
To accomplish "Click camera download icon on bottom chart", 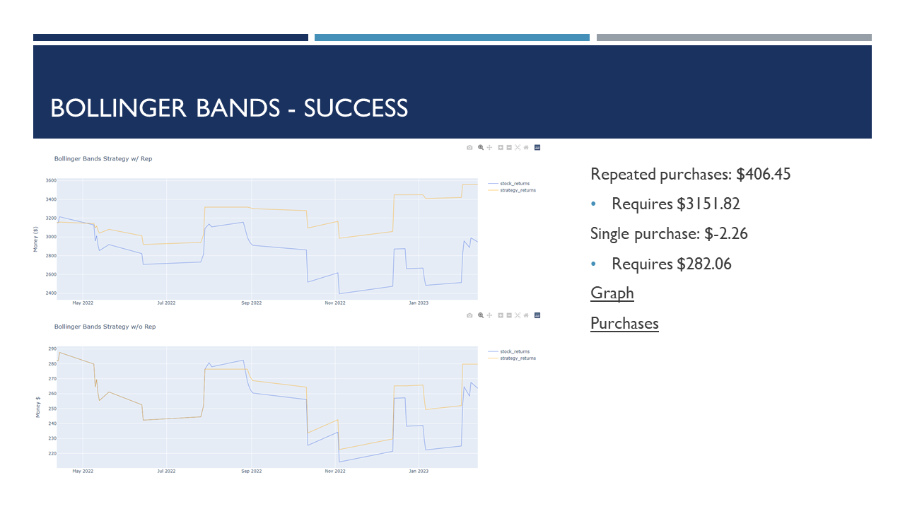I will (x=469, y=315).
